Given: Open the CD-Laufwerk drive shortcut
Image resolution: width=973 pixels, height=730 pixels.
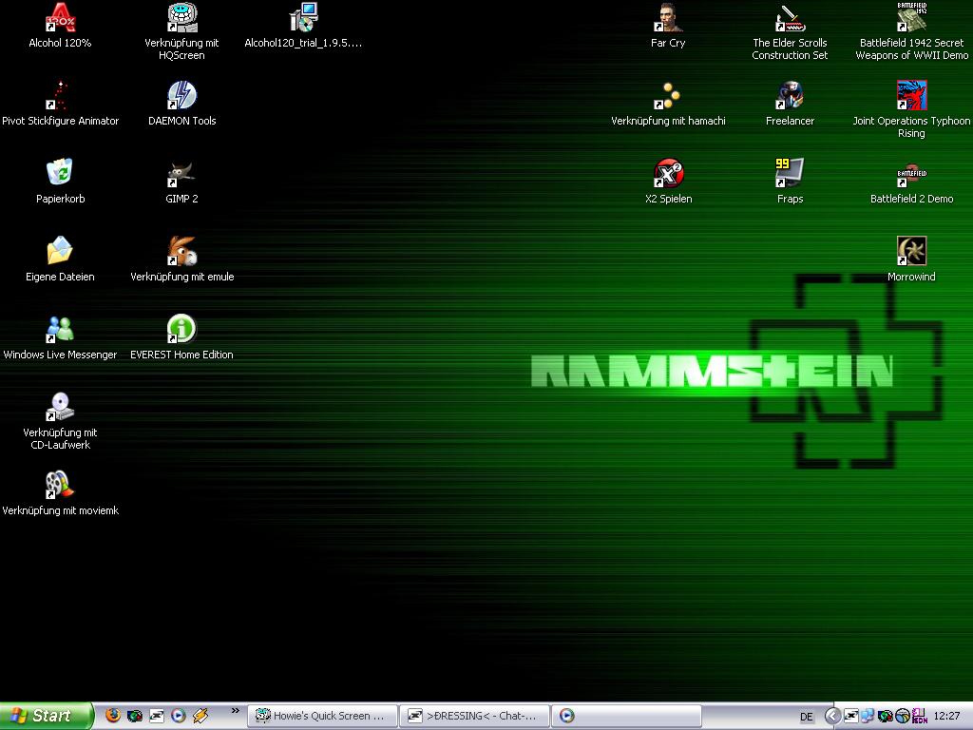Looking at the screenshot, I should click(60, 421).
